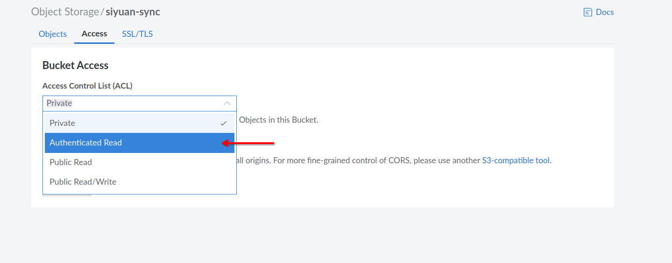
Task: Open the SSL/TLS tab
Action: pyautogui.click(x=137, y=34)
